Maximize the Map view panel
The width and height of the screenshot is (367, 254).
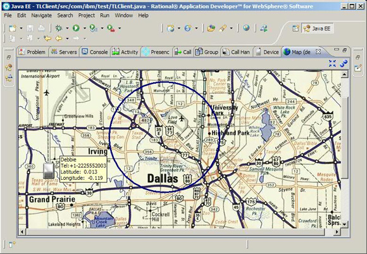(344, 50)
